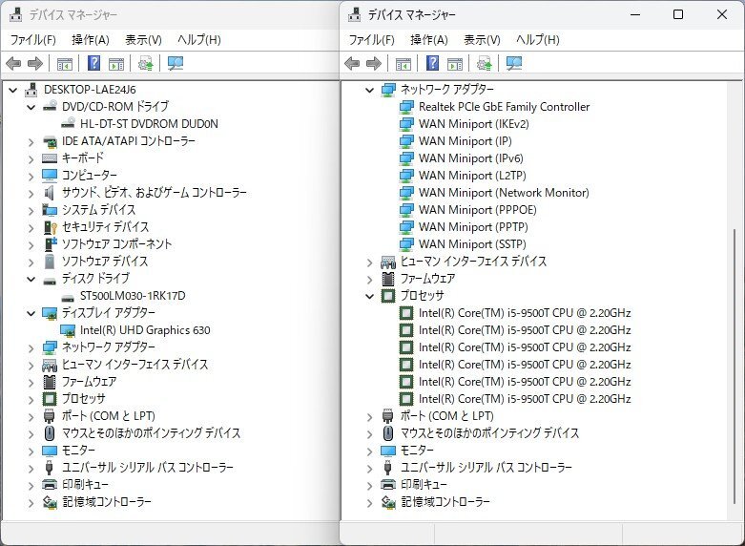Collapse ディスク ドライブ node
745x546 pixels.
click(x=31, y=279)
